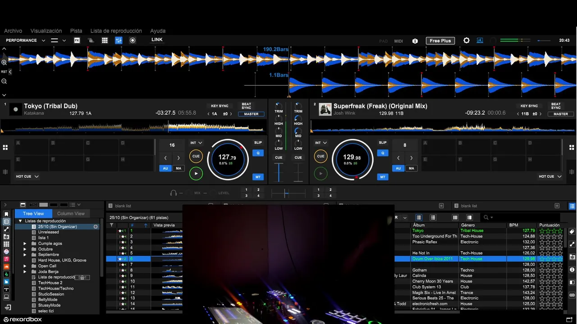The width and height of the screenshot is (577, 324).
Task: Open the SoundCloud sidebar icon
Action: click(x=6, y=267)
